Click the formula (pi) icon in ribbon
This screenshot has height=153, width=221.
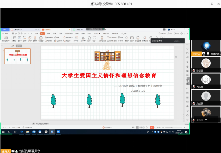tap(94, 38)
